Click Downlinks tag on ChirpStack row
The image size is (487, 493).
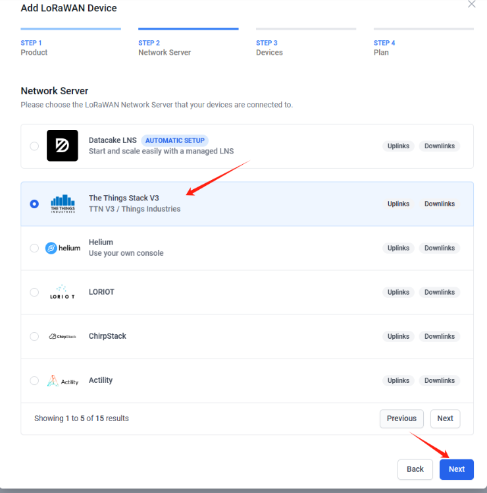click(439, 336)
